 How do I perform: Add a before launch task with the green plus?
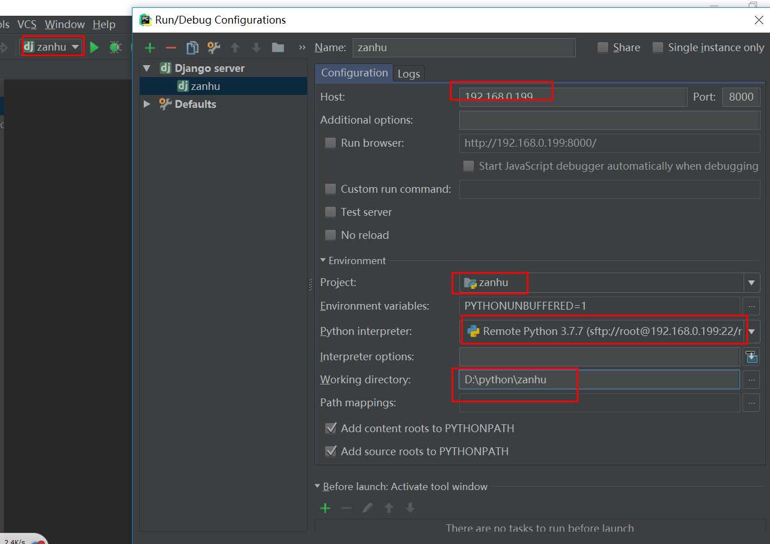point(325,508)
